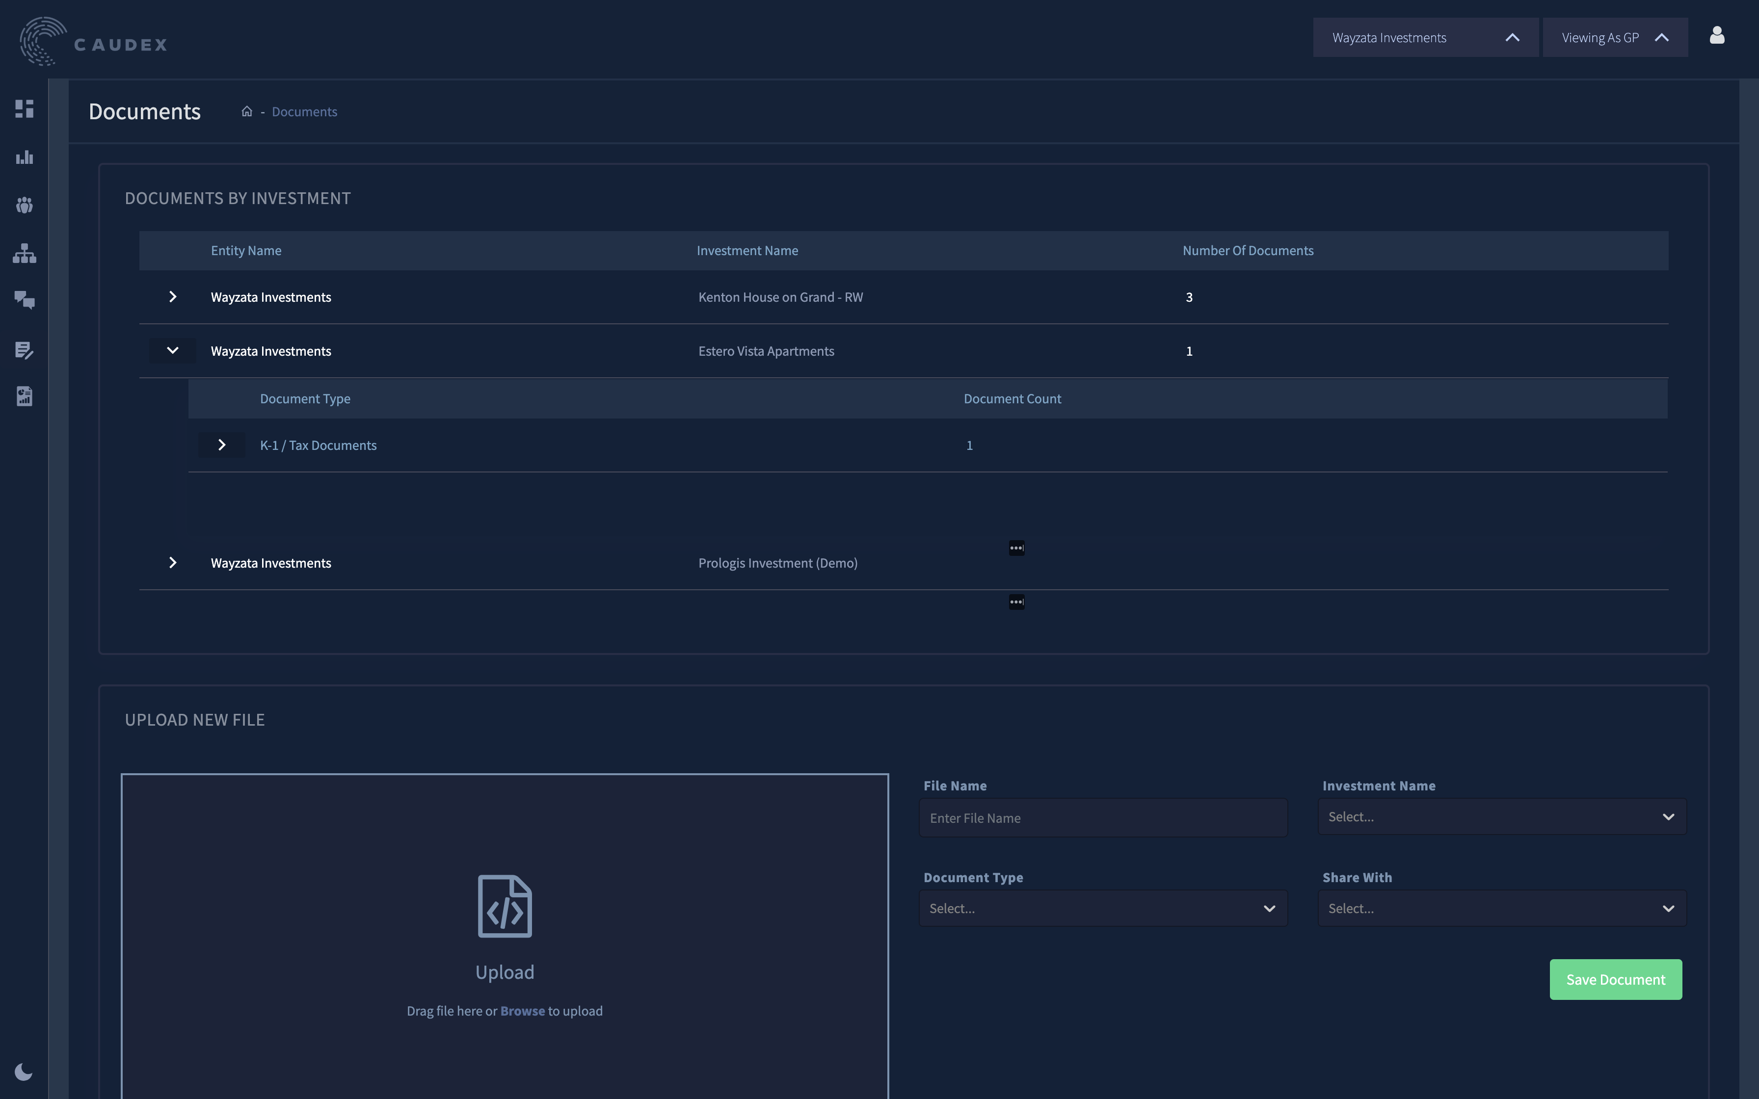Click the Browse link in upload area

[x=522, y=1011]
